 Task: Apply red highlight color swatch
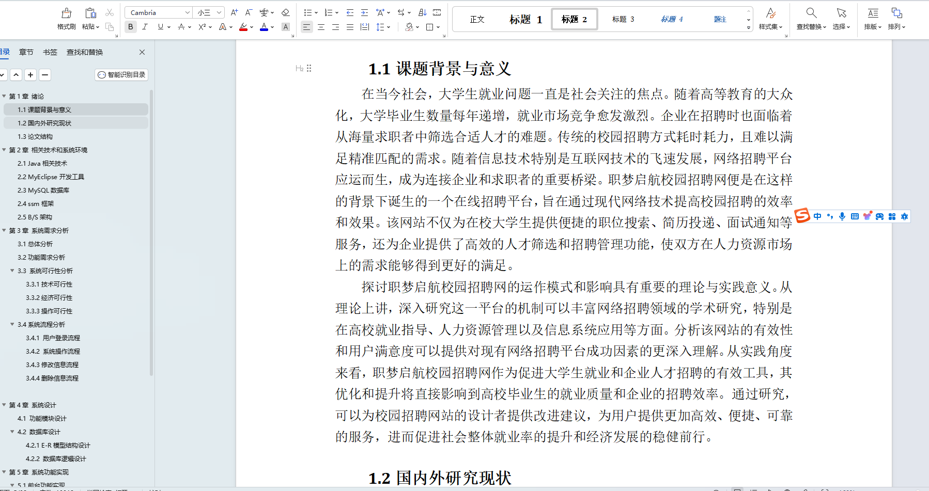[243, 27]
